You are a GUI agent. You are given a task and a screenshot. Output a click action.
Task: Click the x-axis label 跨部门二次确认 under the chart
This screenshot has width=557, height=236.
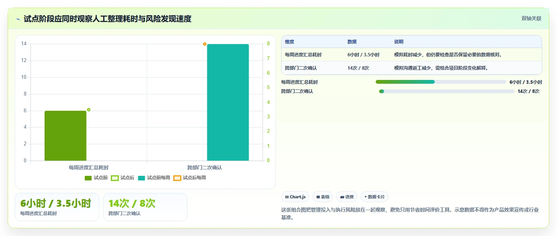(x=205, y=167)
